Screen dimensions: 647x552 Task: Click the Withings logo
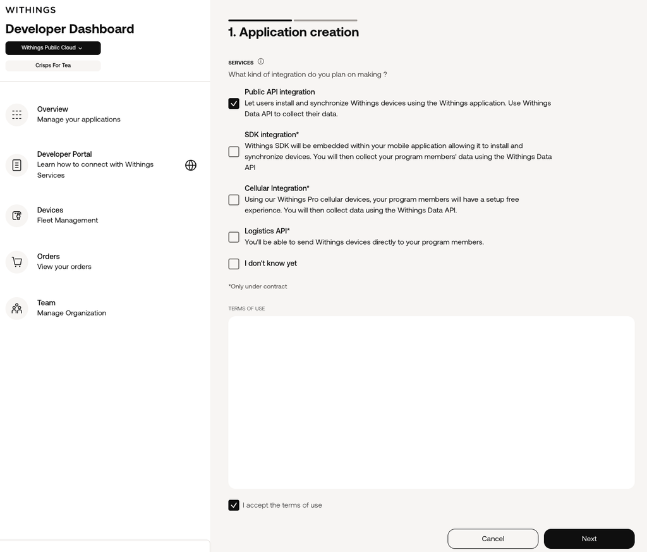[30, 10]
